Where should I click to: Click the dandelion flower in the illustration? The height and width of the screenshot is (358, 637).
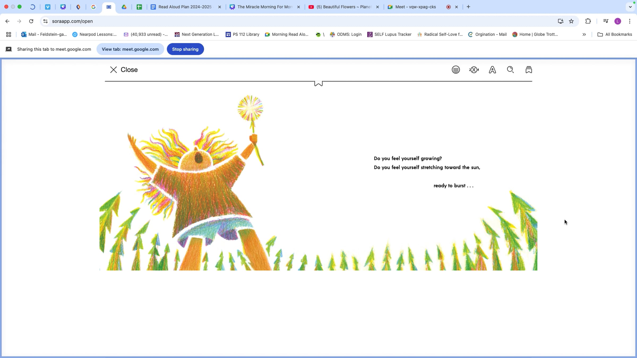point(250,108)
